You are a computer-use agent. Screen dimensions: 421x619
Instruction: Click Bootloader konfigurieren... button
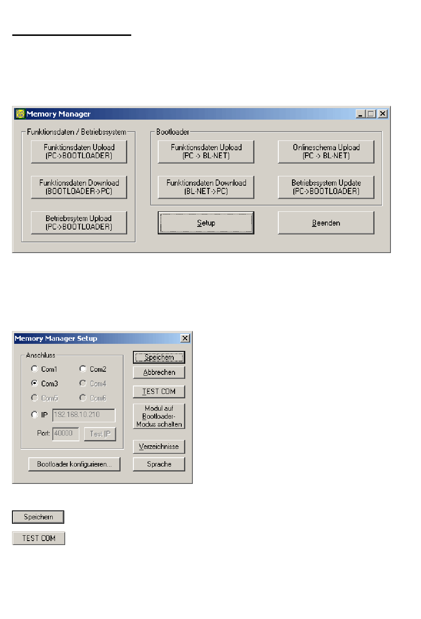pos(74,464)
